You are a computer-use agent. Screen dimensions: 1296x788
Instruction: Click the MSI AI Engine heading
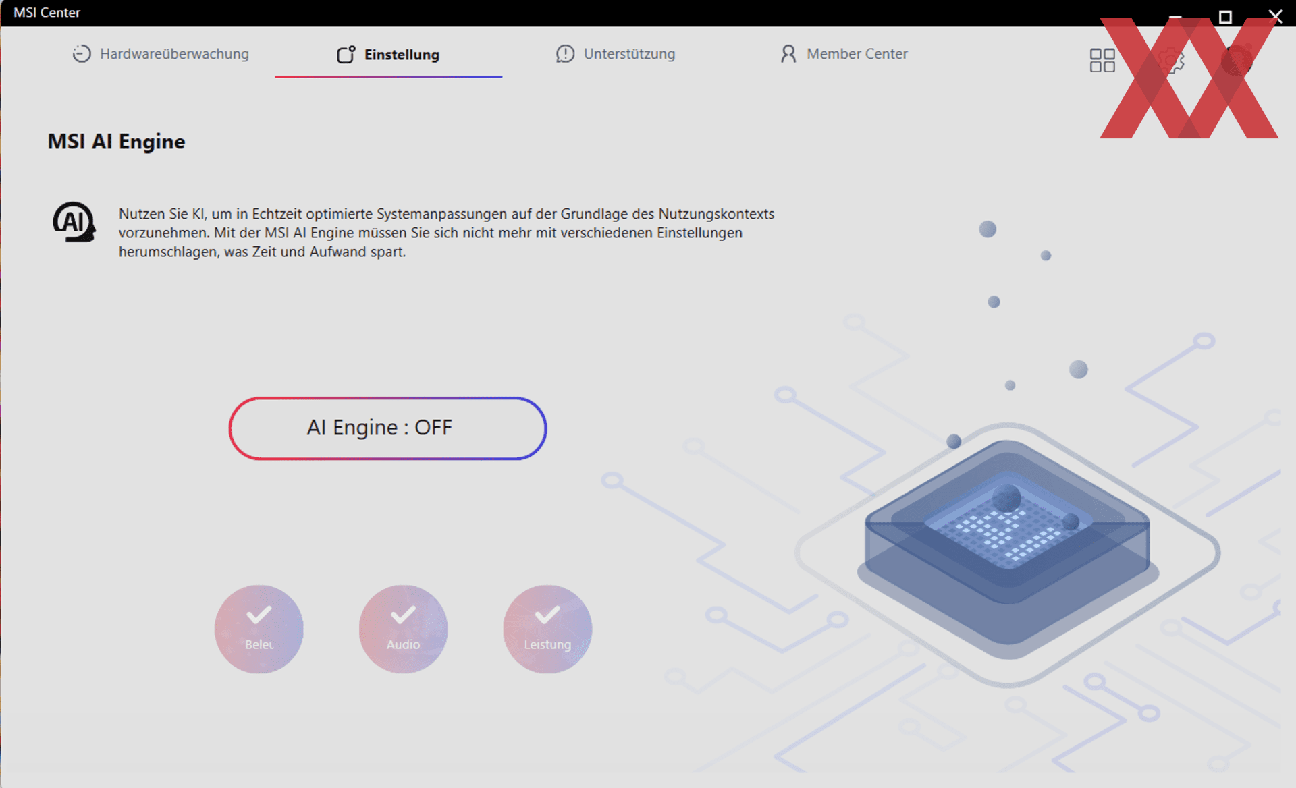[116, 142]
